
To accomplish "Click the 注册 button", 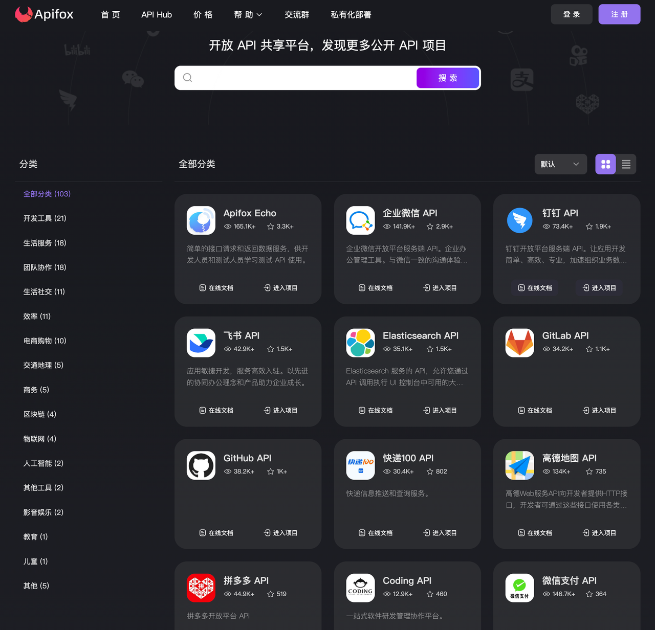I will (619, 14).
